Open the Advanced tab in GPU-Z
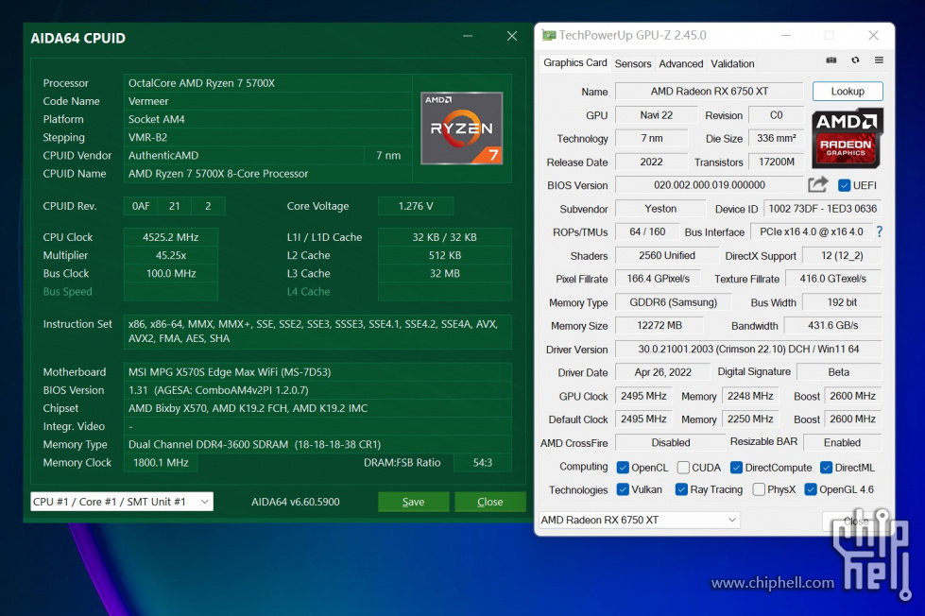Viewport: 925px width, 616px height. [681, 63]
